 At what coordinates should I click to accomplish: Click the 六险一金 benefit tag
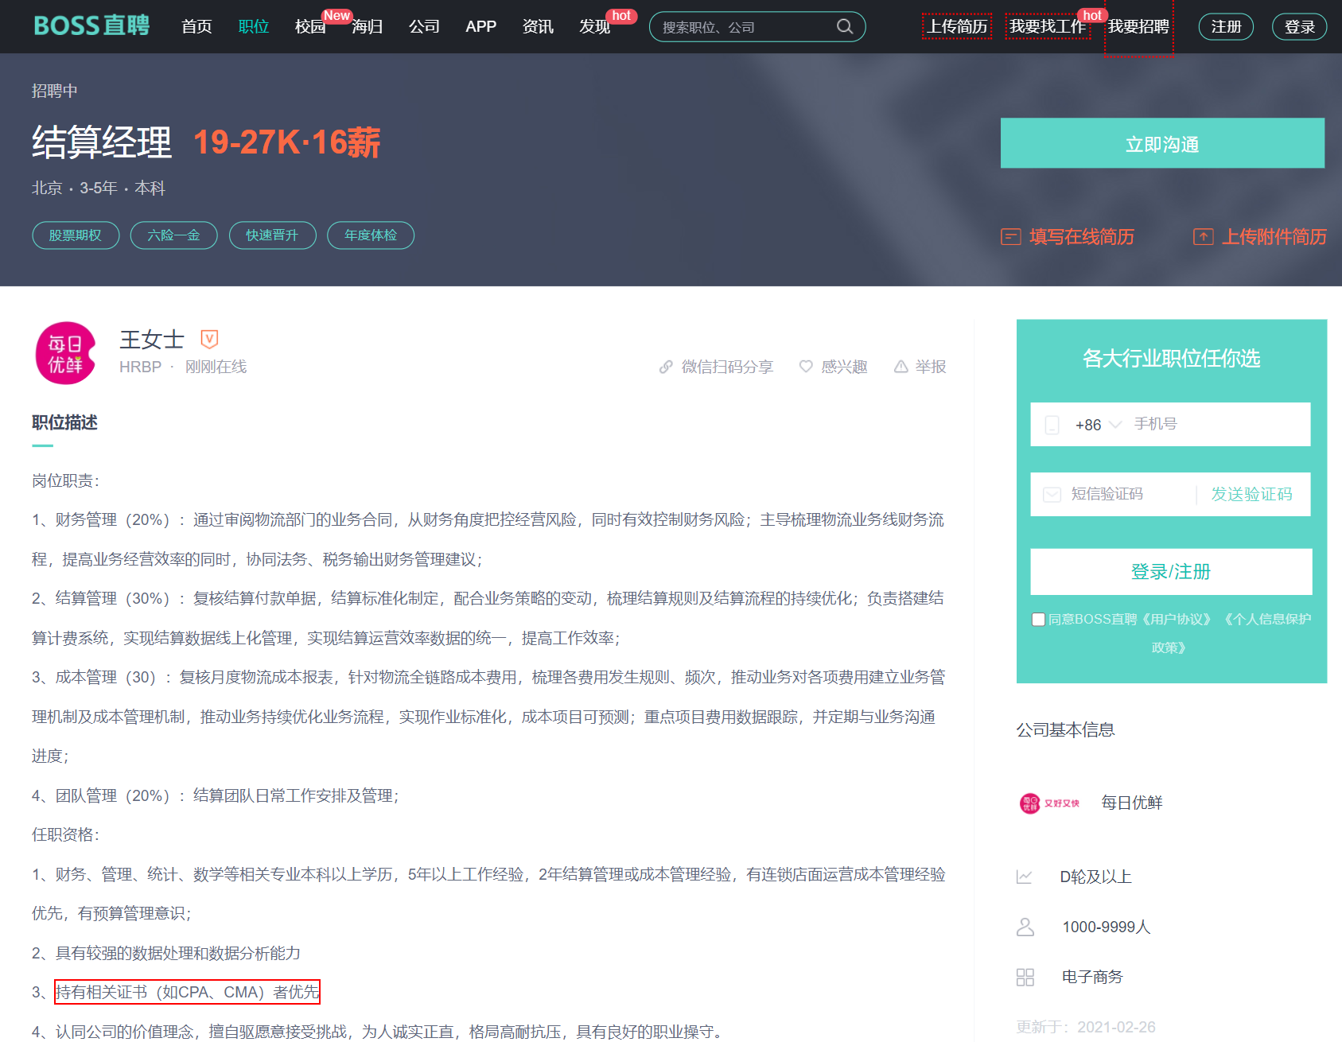pyautogui.click(x=173, y=235)
